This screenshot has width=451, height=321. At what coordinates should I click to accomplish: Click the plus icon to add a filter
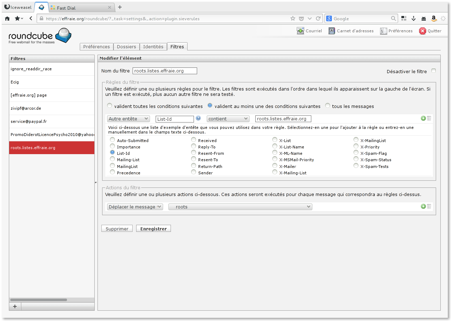pos(15,306)
